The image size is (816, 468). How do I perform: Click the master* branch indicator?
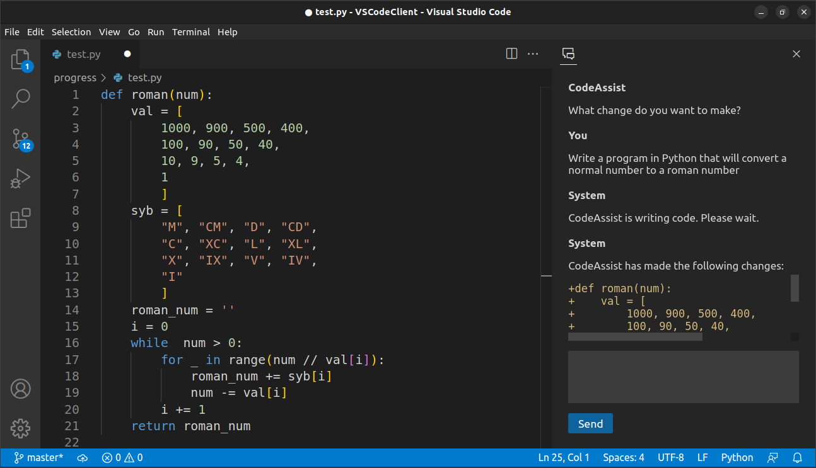coord(38,457)
